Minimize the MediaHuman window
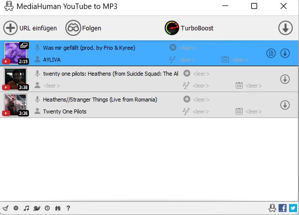Screen dimensions: 299x215 point(225,6)
